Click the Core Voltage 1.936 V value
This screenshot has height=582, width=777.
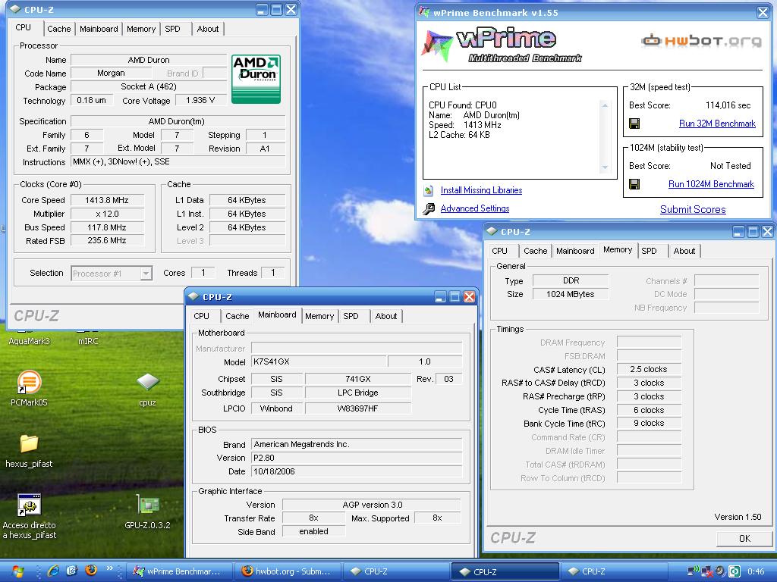(x=200, y=101)
